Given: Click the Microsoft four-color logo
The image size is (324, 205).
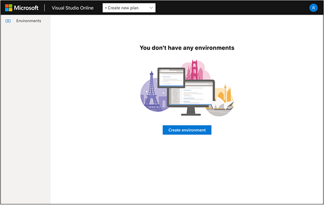Looking at the screenshot, I should [x=8, y=8].
